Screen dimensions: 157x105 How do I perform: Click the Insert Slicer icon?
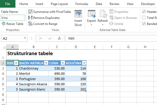point(78,14)
